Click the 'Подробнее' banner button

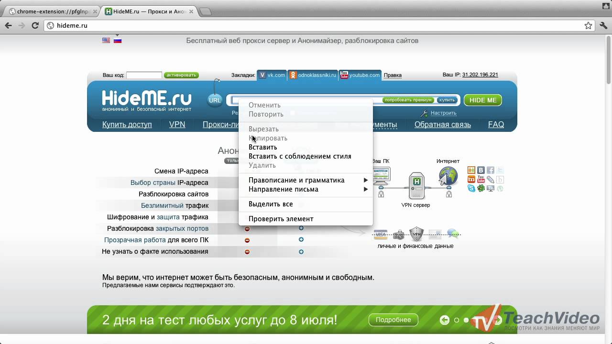coord(393,320)
